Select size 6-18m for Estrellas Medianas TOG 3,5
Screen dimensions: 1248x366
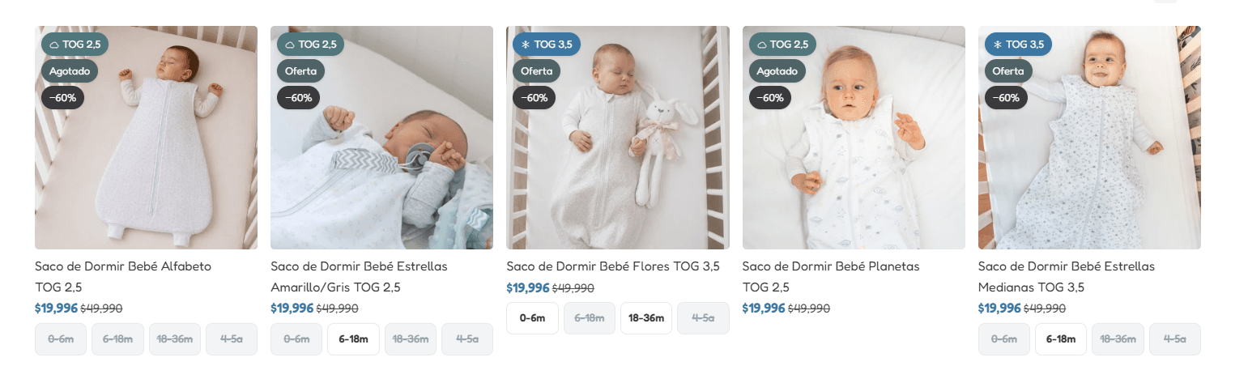pyautogui.click(x=1061, y=339)
